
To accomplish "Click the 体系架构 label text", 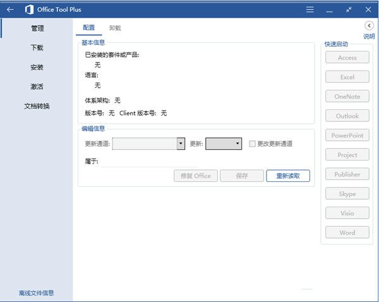I will [x=97, y=100].
